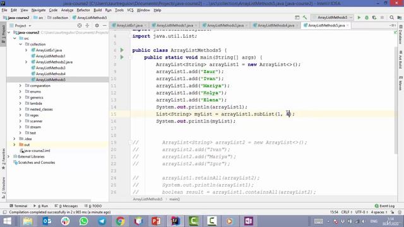Open the Event Log
The width and height of the screenshot is (404, 227).
pos(384,206)
